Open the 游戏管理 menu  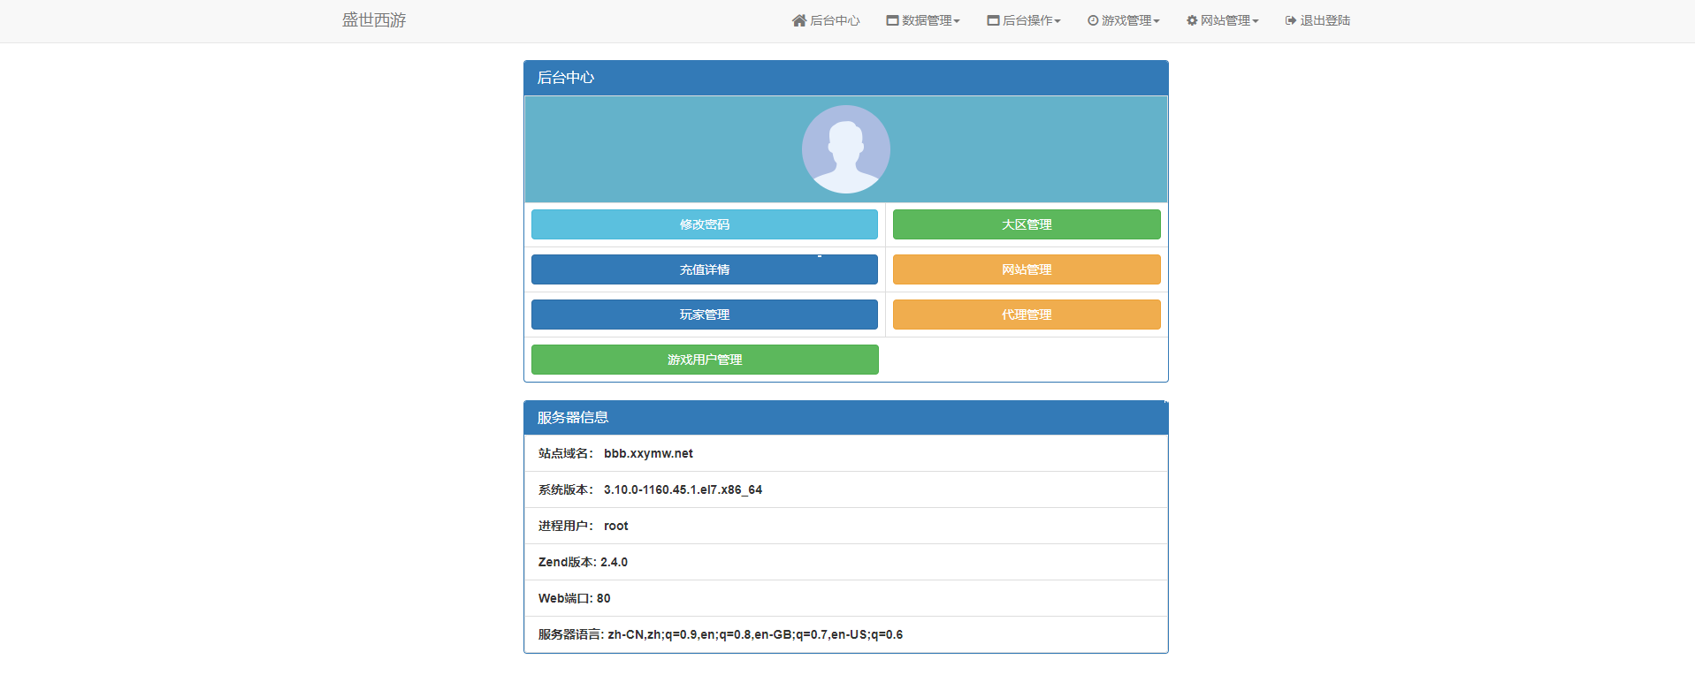pos(1124,20)
